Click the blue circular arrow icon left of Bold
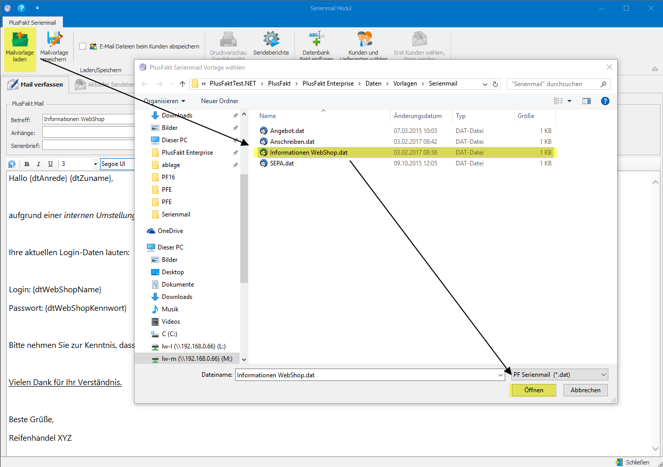The height and width of the screenshot is (467, 663). [x=12, y=164]
